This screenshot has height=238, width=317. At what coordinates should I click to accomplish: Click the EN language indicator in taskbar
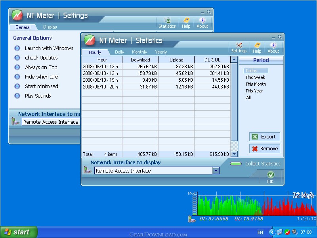[260, 232]
